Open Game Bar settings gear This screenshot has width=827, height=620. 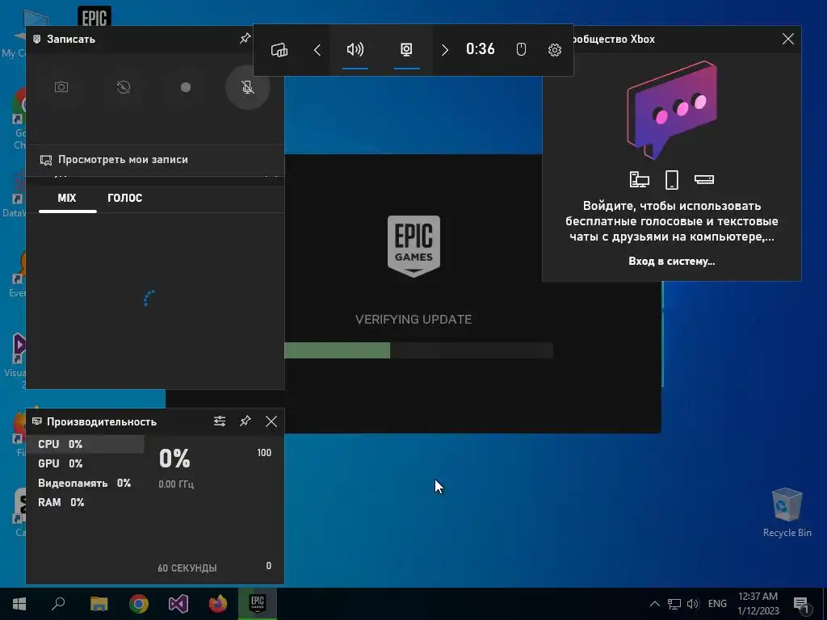pos(554,50)
